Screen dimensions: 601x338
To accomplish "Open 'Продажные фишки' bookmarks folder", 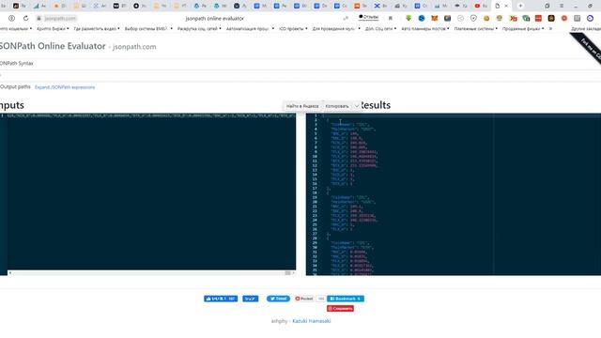I will point(523,29).
